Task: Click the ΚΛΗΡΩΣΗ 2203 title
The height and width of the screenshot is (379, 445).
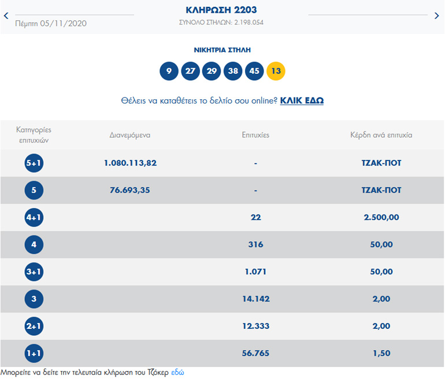Action: (221, 10)
